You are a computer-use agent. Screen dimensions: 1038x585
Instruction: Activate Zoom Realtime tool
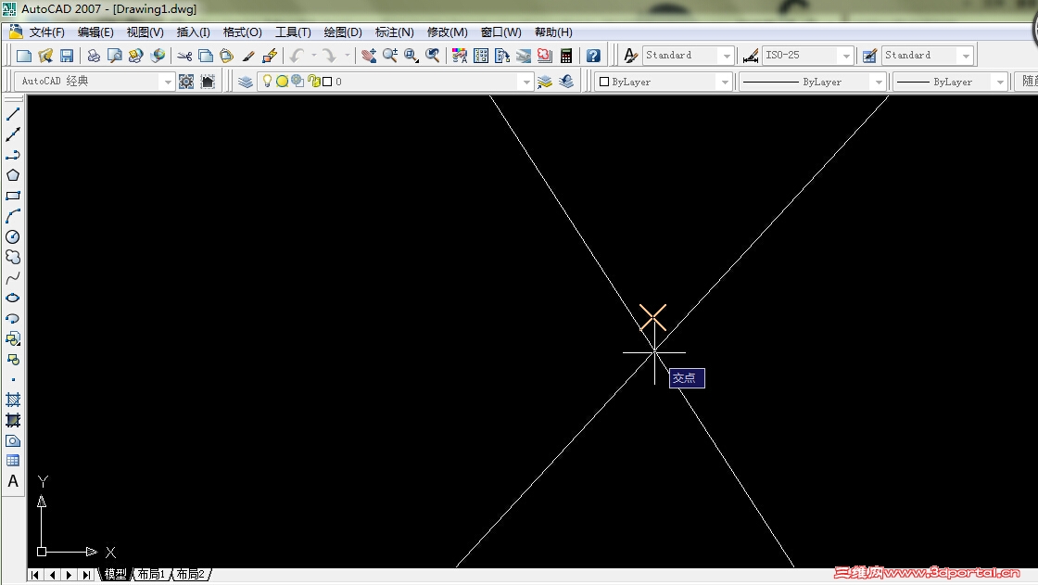click(390, 56)
